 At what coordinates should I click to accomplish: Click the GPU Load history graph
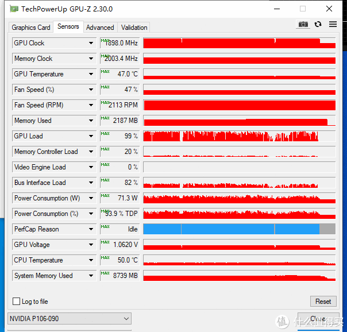[x=239, y=136]
